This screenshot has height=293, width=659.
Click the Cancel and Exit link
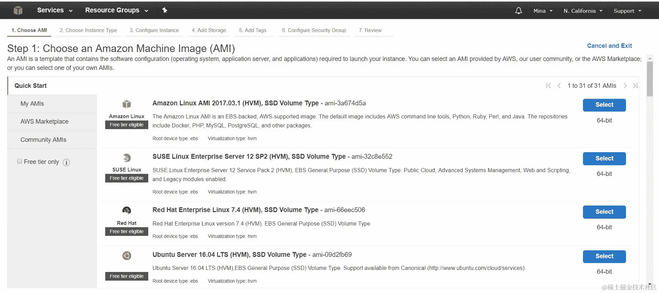pos(609,46)
